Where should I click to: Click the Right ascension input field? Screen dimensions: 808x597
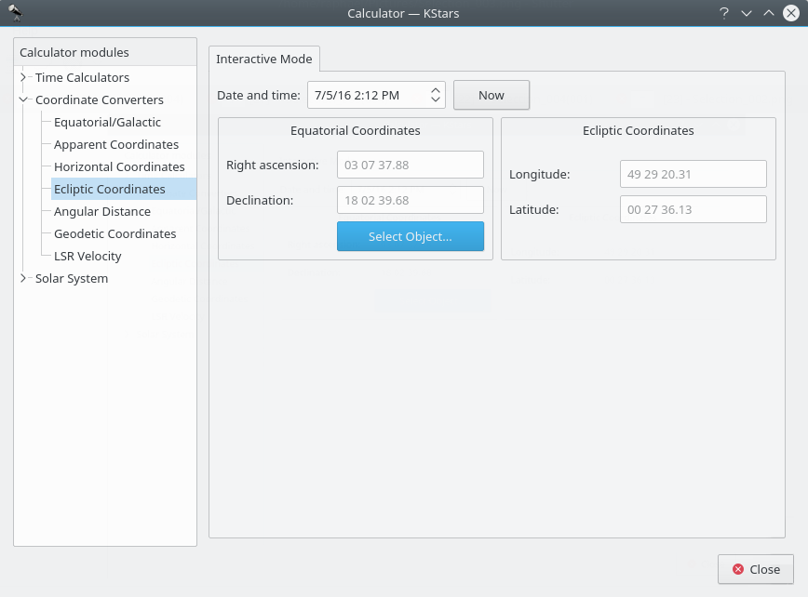pos(410,165)
